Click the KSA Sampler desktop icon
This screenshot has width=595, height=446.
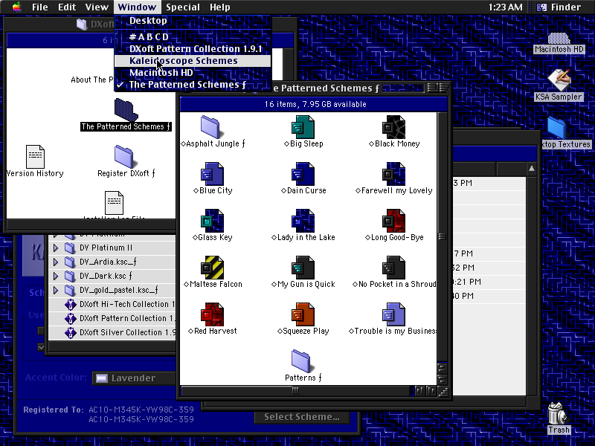click(559, 80)
